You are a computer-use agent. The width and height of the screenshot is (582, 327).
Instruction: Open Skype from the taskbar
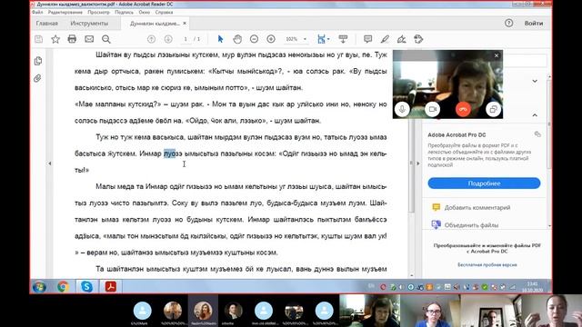pyautogui.click(x=87, y=287)
